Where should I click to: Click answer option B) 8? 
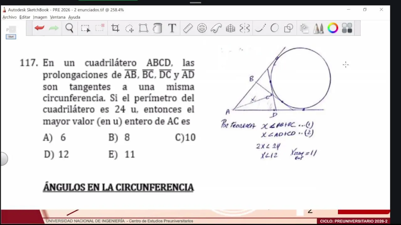(119, 137)
